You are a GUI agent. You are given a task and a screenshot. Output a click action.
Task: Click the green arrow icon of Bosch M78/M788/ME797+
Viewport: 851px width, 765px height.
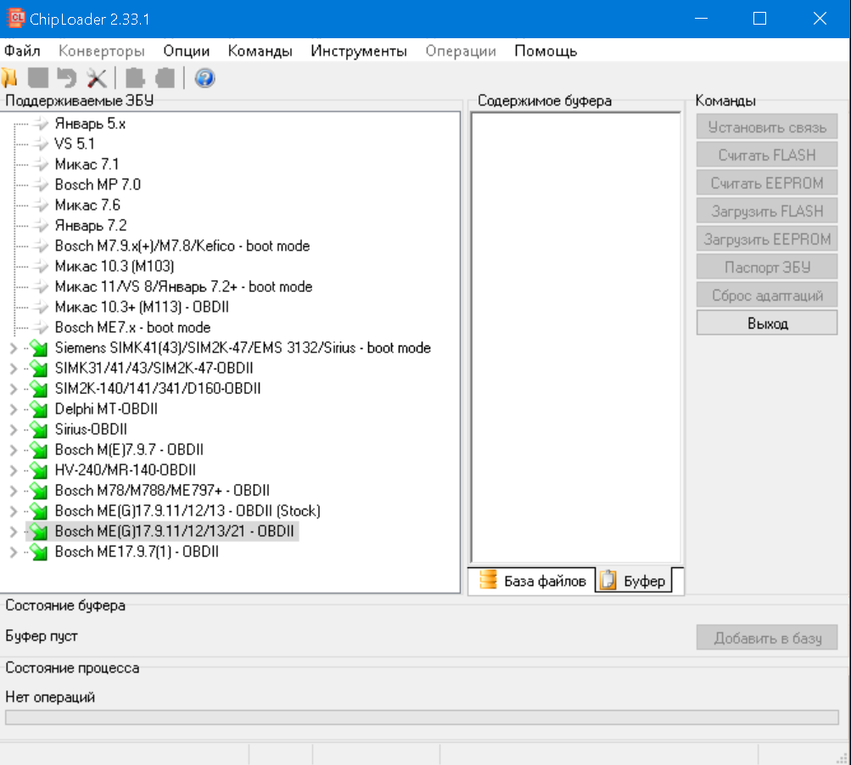click(38, 491)
